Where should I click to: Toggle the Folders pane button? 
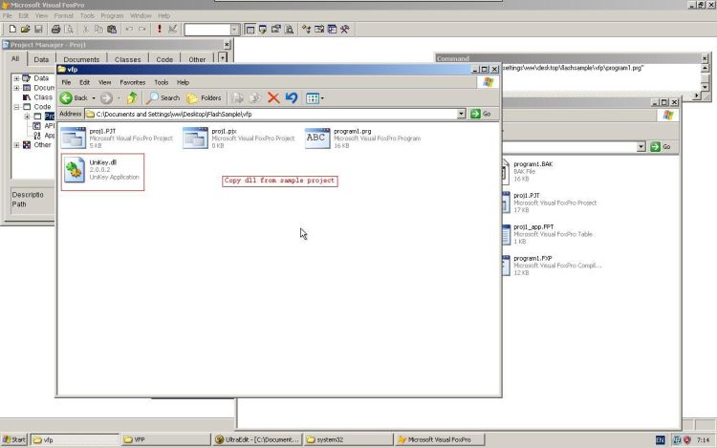click(x=204, y=97)
